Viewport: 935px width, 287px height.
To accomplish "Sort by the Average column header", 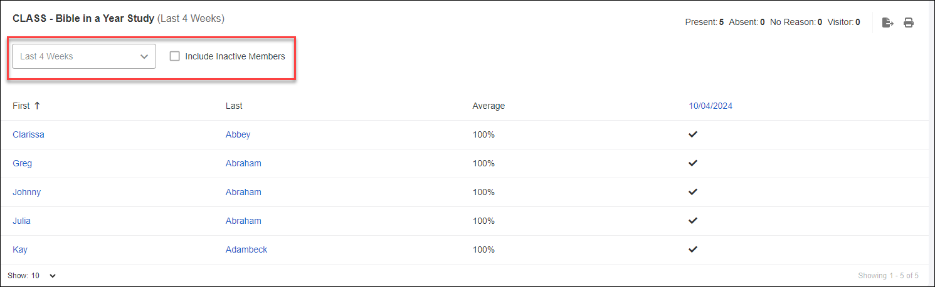I will click(489, 106).
